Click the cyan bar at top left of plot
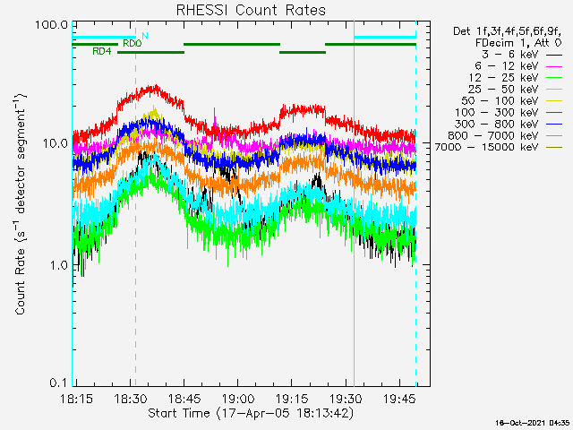The height and width of the screenshot is (430, 573). tap(104, 38)
